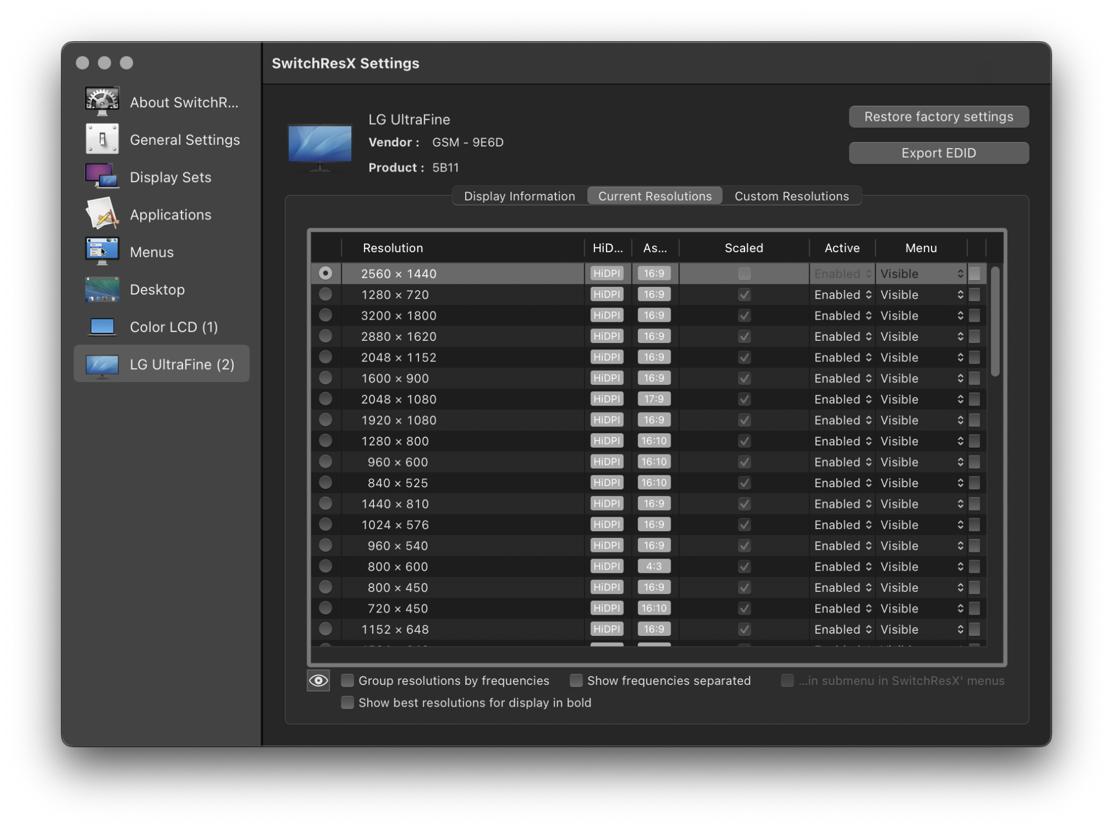Click 16:9 aspect badge in 2880 × 1620 row

coord(653,336)
